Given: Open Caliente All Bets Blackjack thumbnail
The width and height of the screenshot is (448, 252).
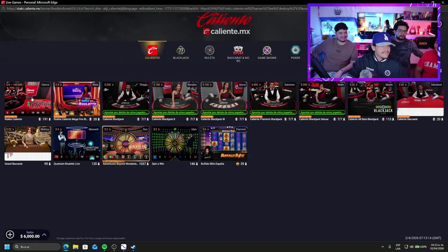Looking at the screenshot, I should (371, 99).
